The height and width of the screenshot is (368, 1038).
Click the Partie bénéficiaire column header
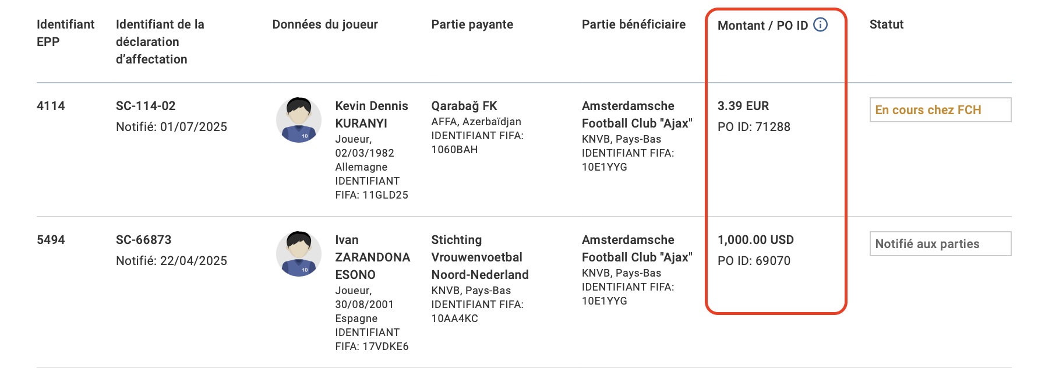(633, 24)
